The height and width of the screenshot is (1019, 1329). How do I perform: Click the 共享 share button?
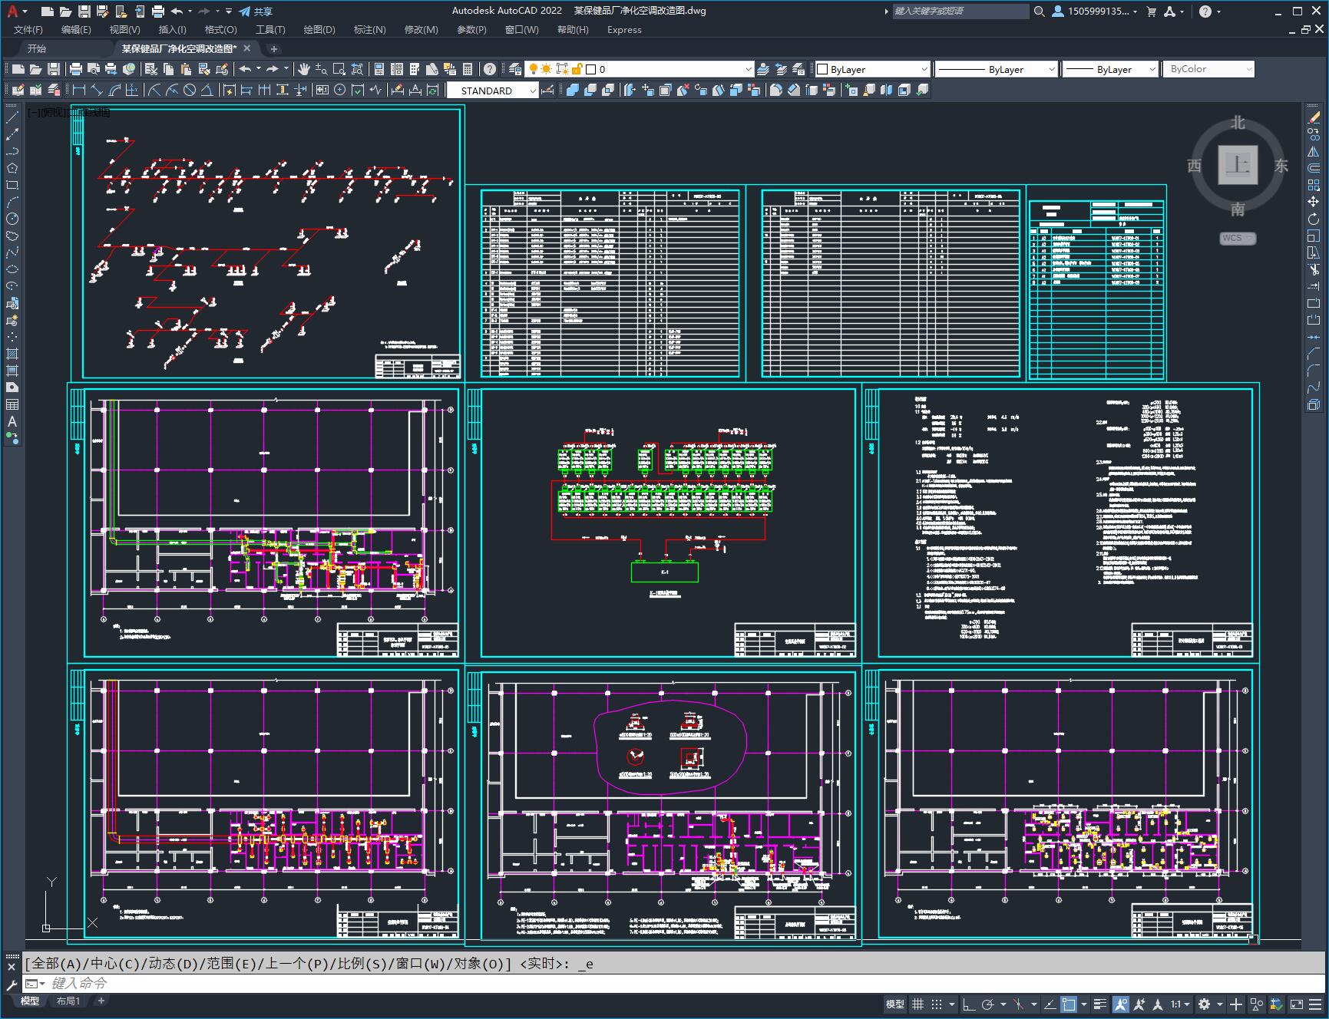tap(256, 12)
